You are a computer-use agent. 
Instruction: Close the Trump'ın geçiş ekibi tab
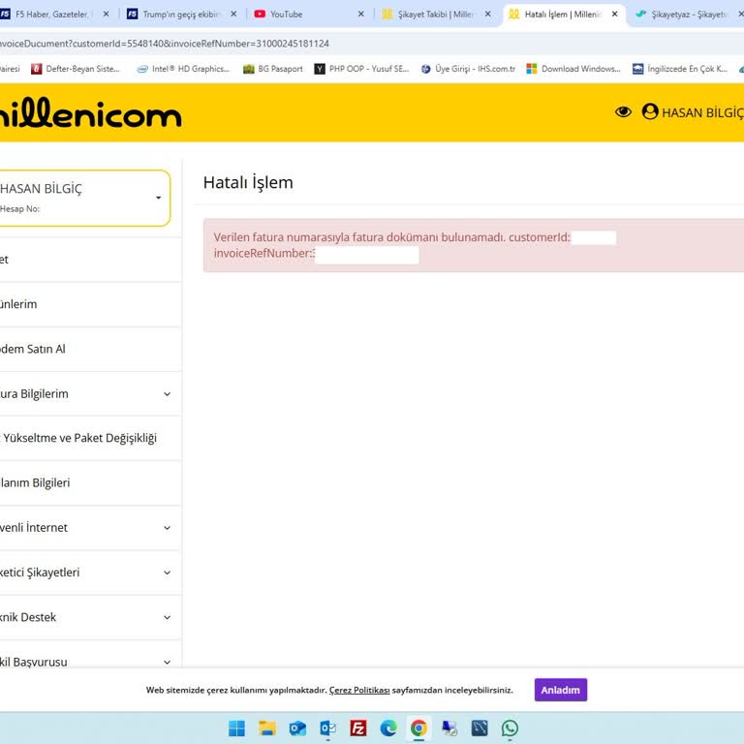[233, 15]
